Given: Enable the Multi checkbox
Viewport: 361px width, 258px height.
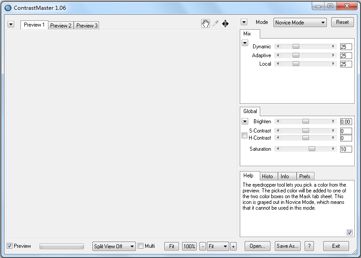Looking at the screenshot, I should pos(140,246).
